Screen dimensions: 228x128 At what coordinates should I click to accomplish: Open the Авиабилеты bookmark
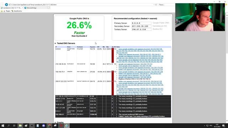17,11
